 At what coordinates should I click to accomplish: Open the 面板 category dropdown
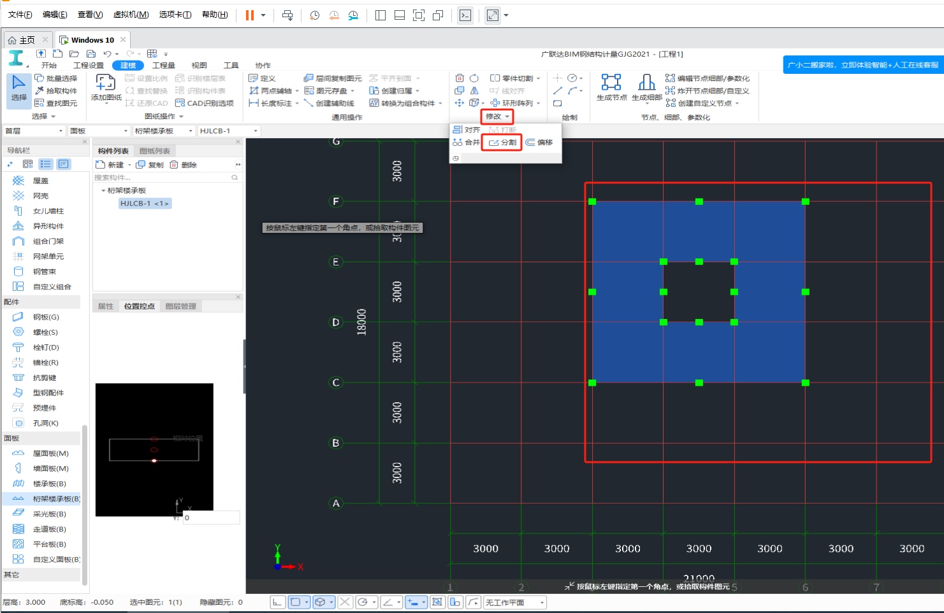(99, 131)
